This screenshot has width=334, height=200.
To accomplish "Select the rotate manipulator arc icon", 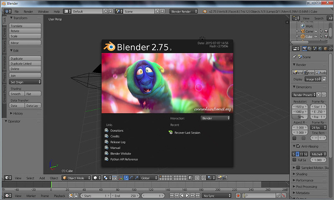I will 131,178.
